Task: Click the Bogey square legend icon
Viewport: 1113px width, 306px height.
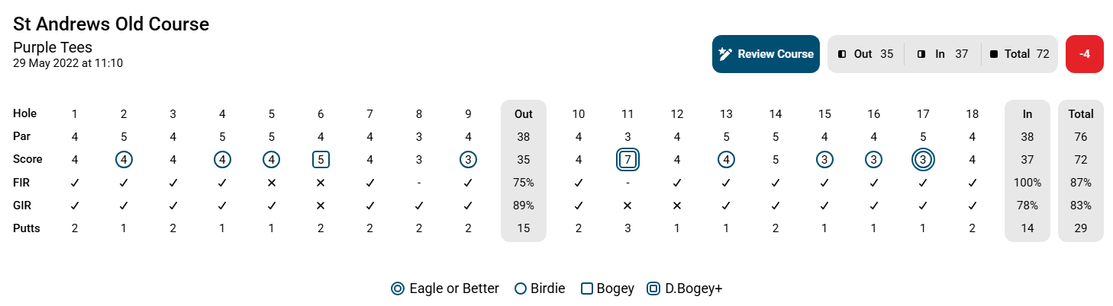Action: (587, 288)
